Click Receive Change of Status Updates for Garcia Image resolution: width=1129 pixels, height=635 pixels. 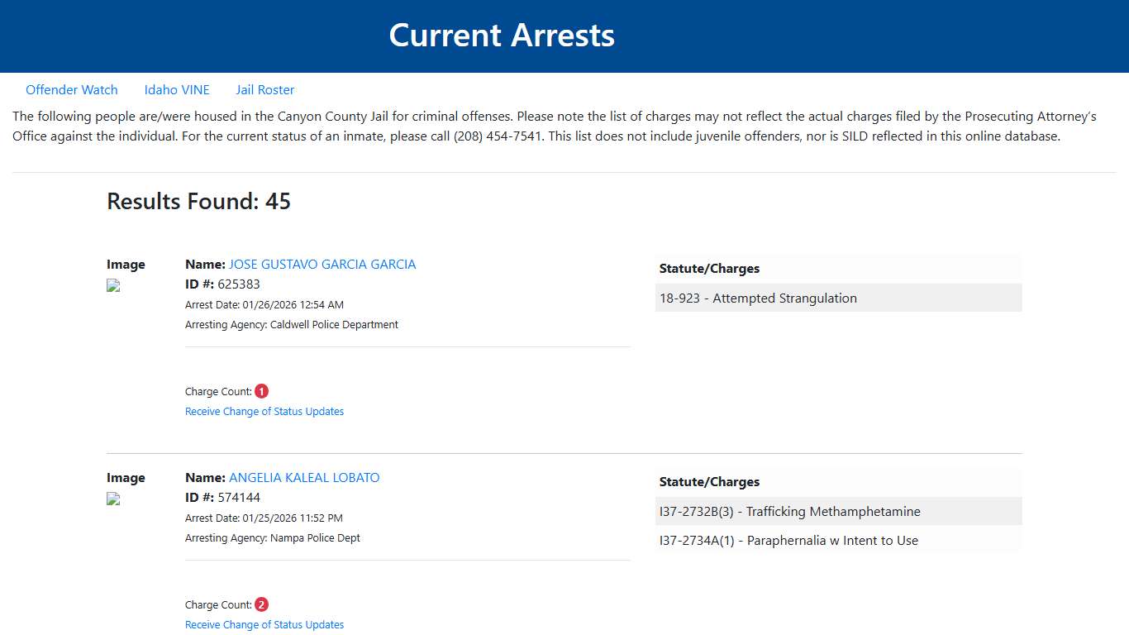coord(264,411)
